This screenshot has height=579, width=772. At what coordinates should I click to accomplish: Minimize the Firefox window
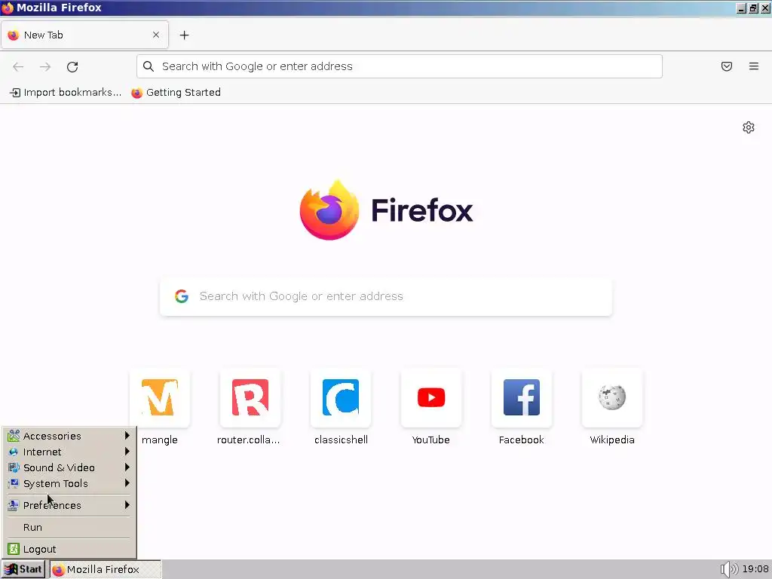pos(742,8)
